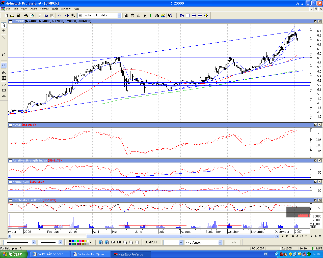Screen dimensions: 323x258
Task: Open the Stochastic Oscillator indicator dropdown
Action: click(119, 16)
